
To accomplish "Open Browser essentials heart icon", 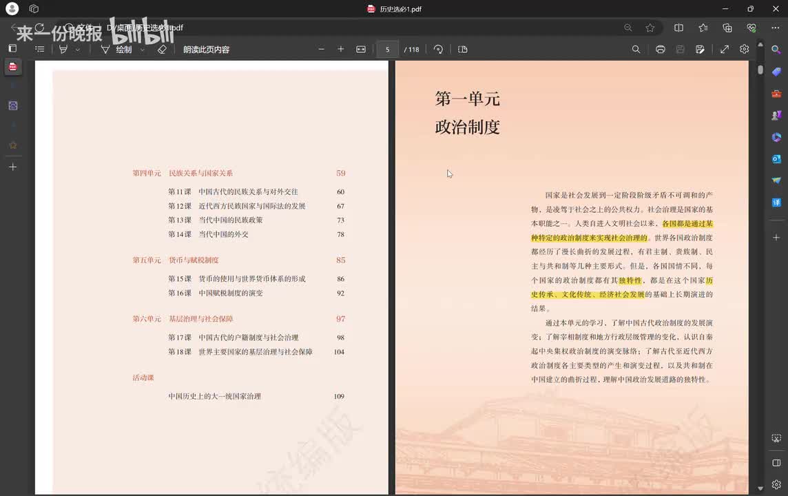I will 751,28.
